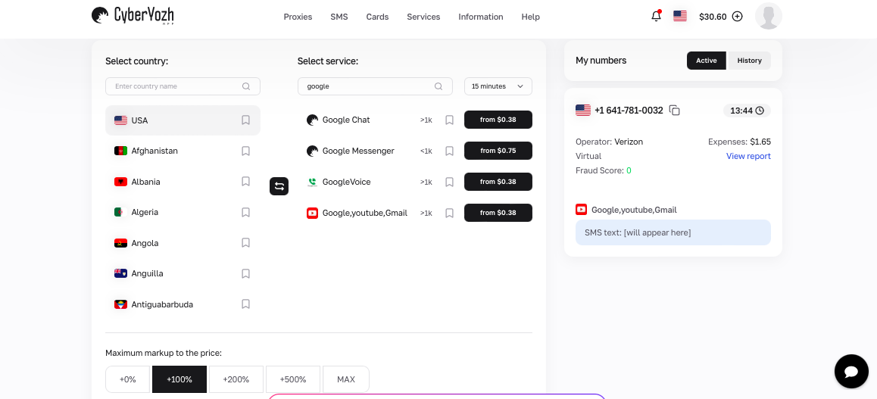
Task: Set maximum markup to +200%
Action: coord(236,379)
